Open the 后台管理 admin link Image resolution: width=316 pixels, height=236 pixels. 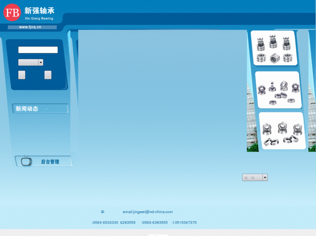click(x=50, y=162)
